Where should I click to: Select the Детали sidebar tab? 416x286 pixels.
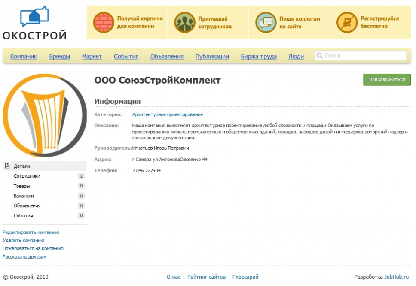coord(45,166)
